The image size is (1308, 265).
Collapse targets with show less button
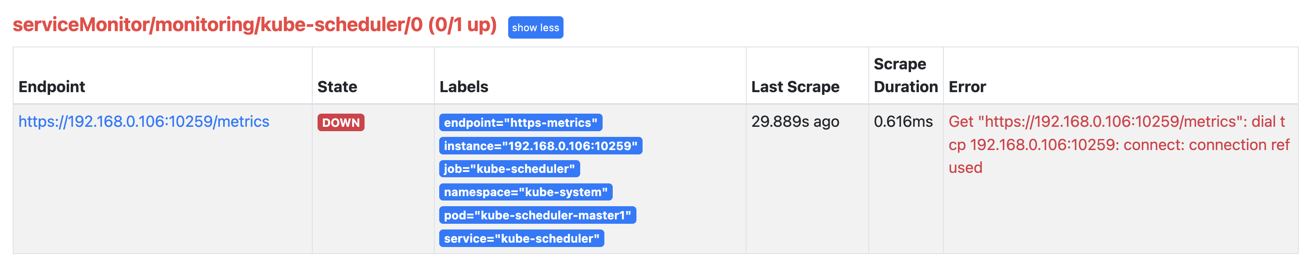(535, 27)
